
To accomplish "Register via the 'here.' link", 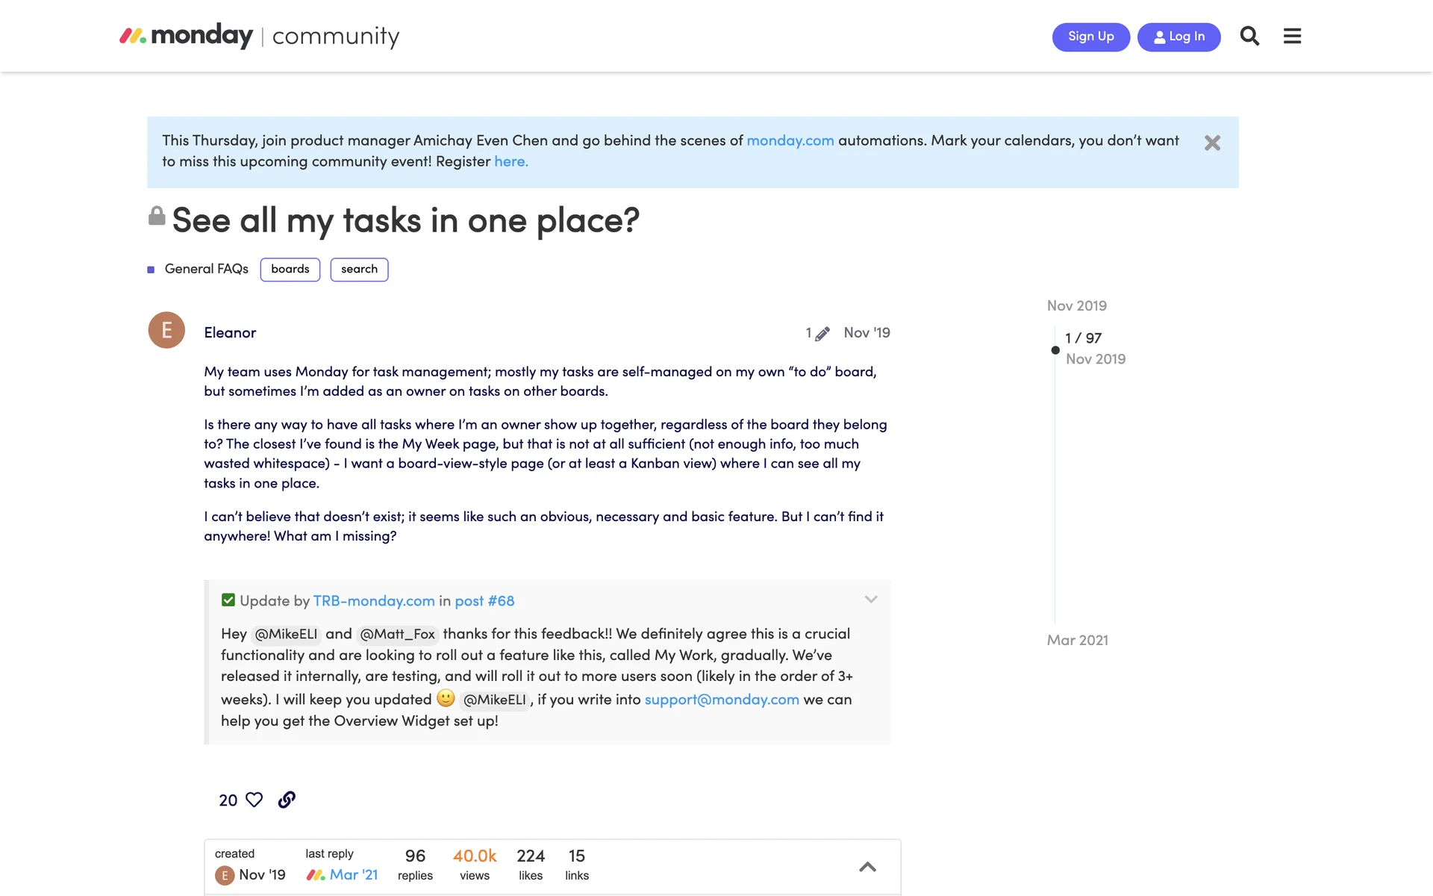I will click(x=511, y=161).
